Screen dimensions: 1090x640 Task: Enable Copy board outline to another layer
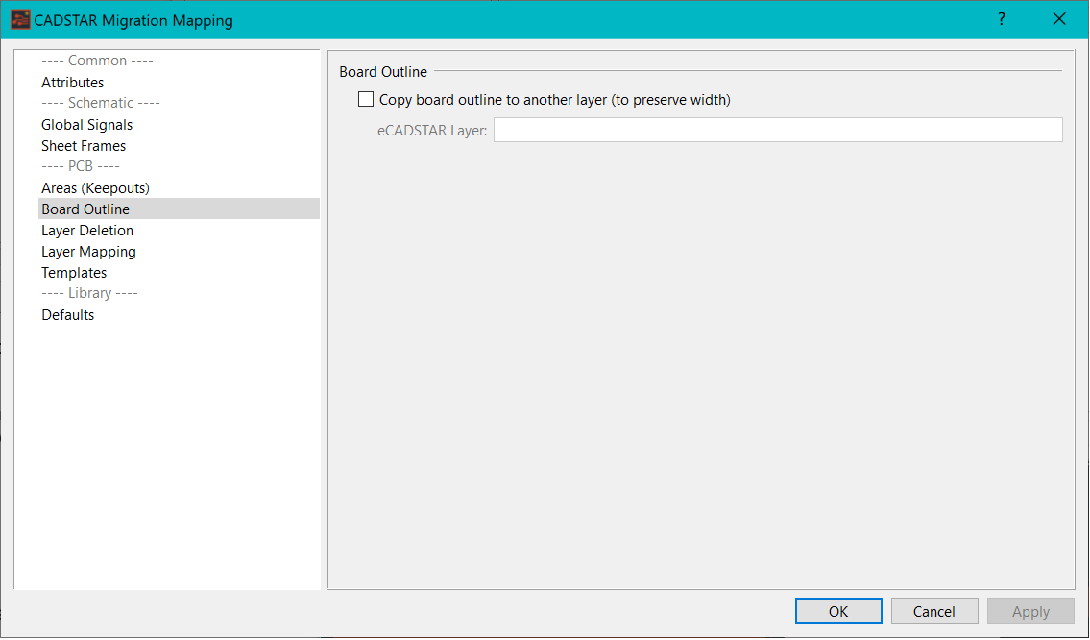click(x=366, y=100)
